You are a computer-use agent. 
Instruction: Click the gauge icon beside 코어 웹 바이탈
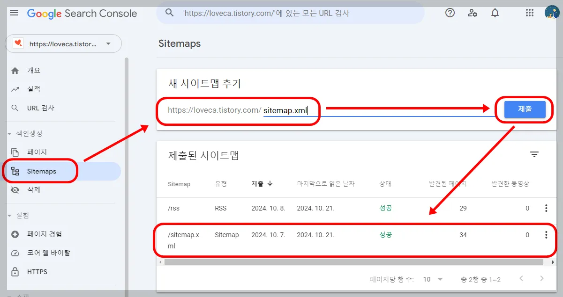coord(15,253)
